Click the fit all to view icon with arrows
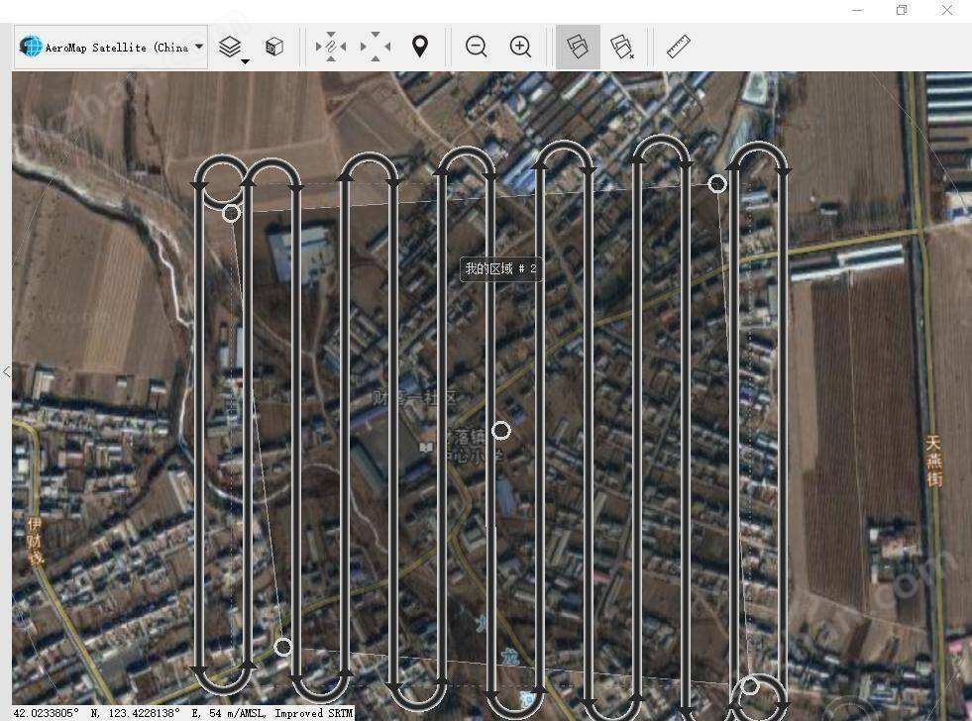The width and height of the screenshot is (972, 721). click(375, 47)
